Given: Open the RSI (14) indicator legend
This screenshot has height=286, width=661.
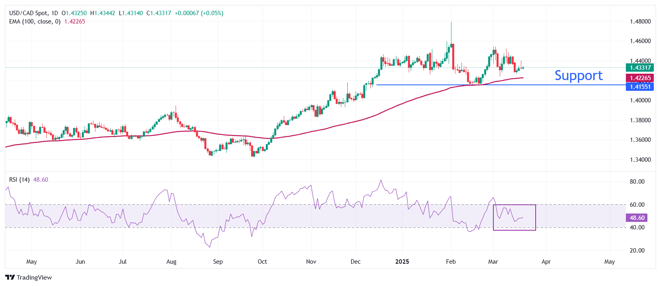Looking at the screenshot, I should 19,180.
